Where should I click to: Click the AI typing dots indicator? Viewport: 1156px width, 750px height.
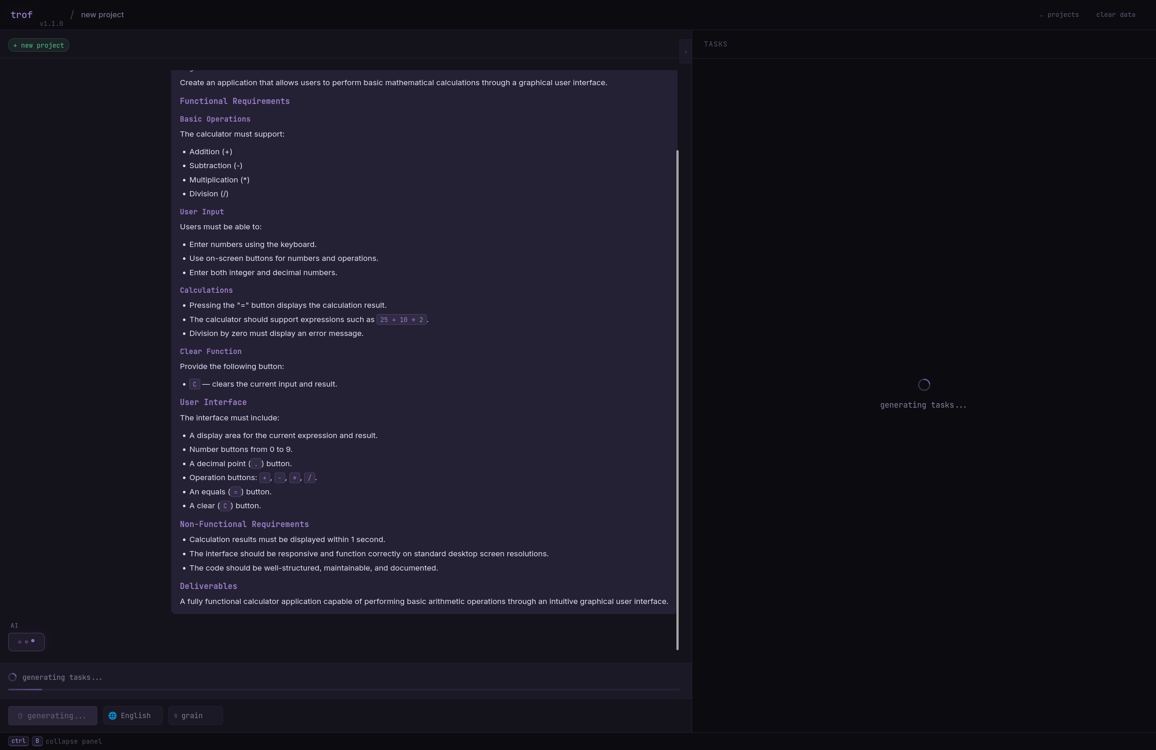pos(26,642)
